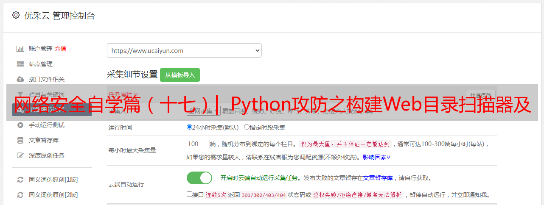Click the bar chart icon for 账户管理
The image size is (544, 205).
(20, 49)
